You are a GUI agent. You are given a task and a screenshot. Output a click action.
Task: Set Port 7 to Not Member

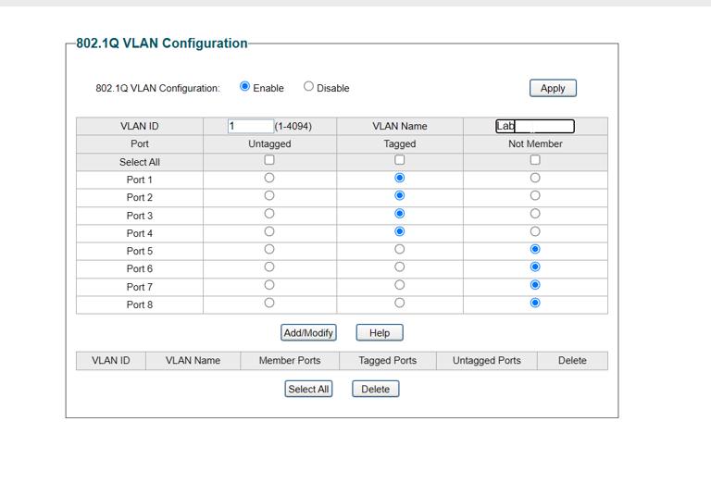pyautogui.click(x=535, y=285)
